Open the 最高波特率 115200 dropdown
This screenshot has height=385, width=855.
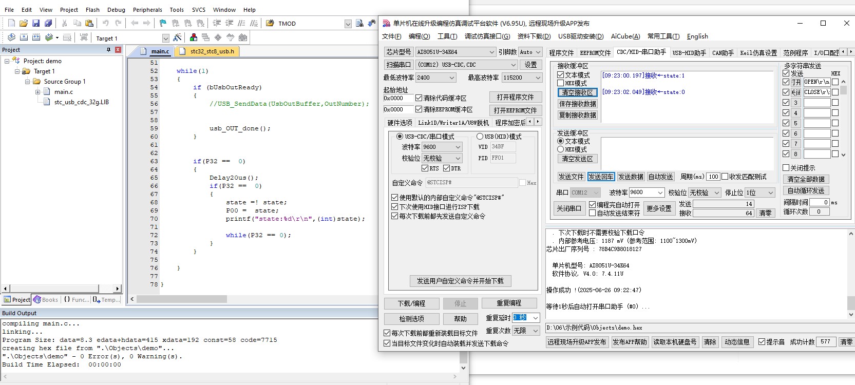(x=538, y=78)
